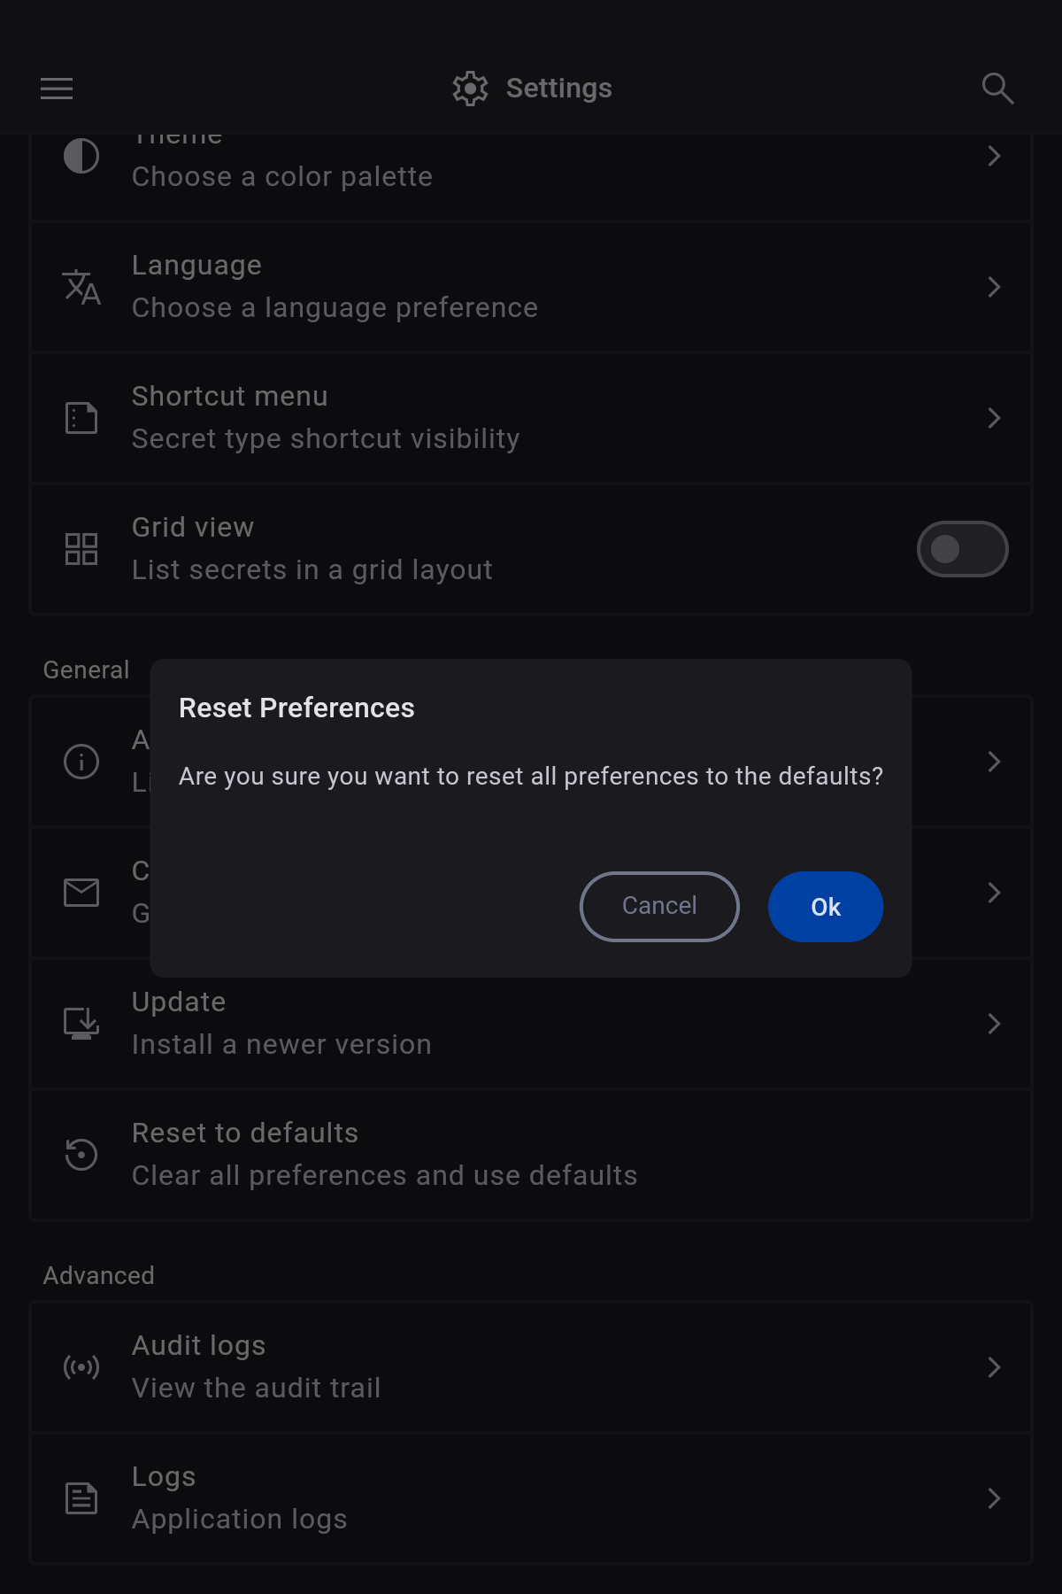Click the Update download icon

coord(81,1024)
